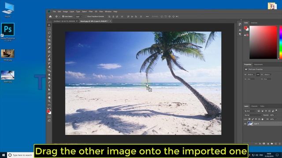Click the Type here to search box

[21, 155]
